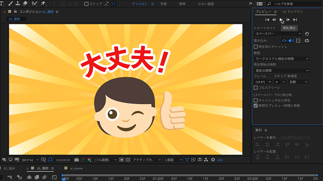Open the 現在の時間 play-from dropdown

[x=282, y=71]
